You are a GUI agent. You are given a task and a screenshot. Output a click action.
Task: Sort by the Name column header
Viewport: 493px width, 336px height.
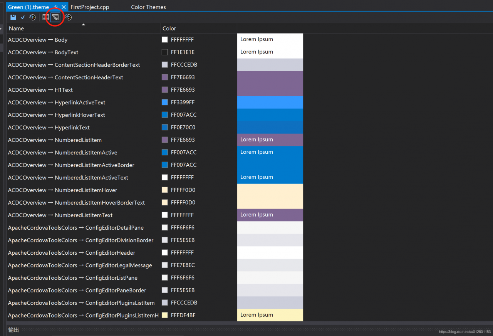pos(83,28)
